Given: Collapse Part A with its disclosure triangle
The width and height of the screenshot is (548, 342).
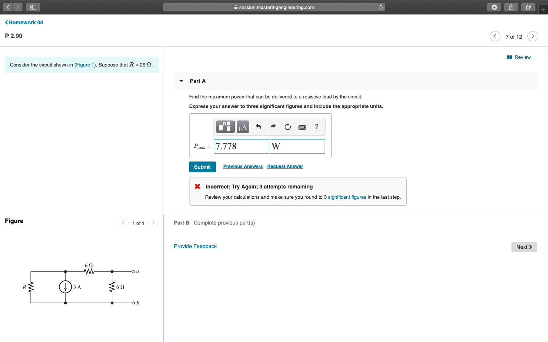Looking at the screenshot, I should 181,81.
